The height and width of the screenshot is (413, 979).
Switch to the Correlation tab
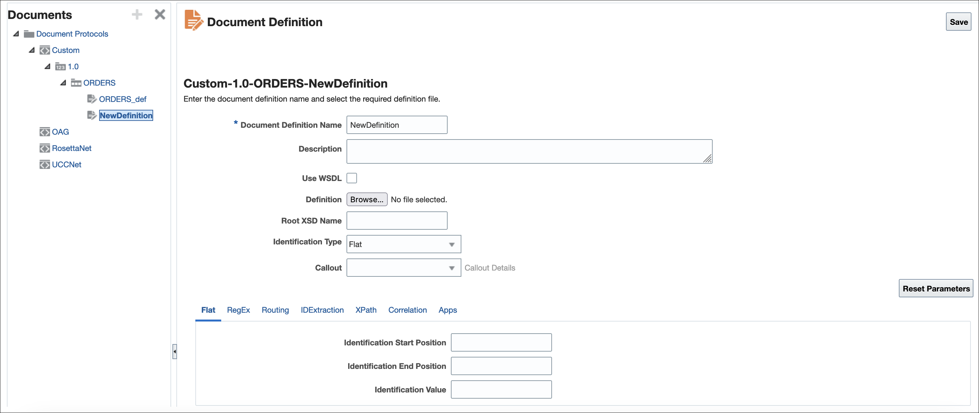click(x=407, y=310)
